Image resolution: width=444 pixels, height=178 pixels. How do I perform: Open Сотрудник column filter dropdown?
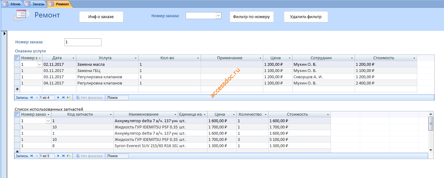pos(352,58)
